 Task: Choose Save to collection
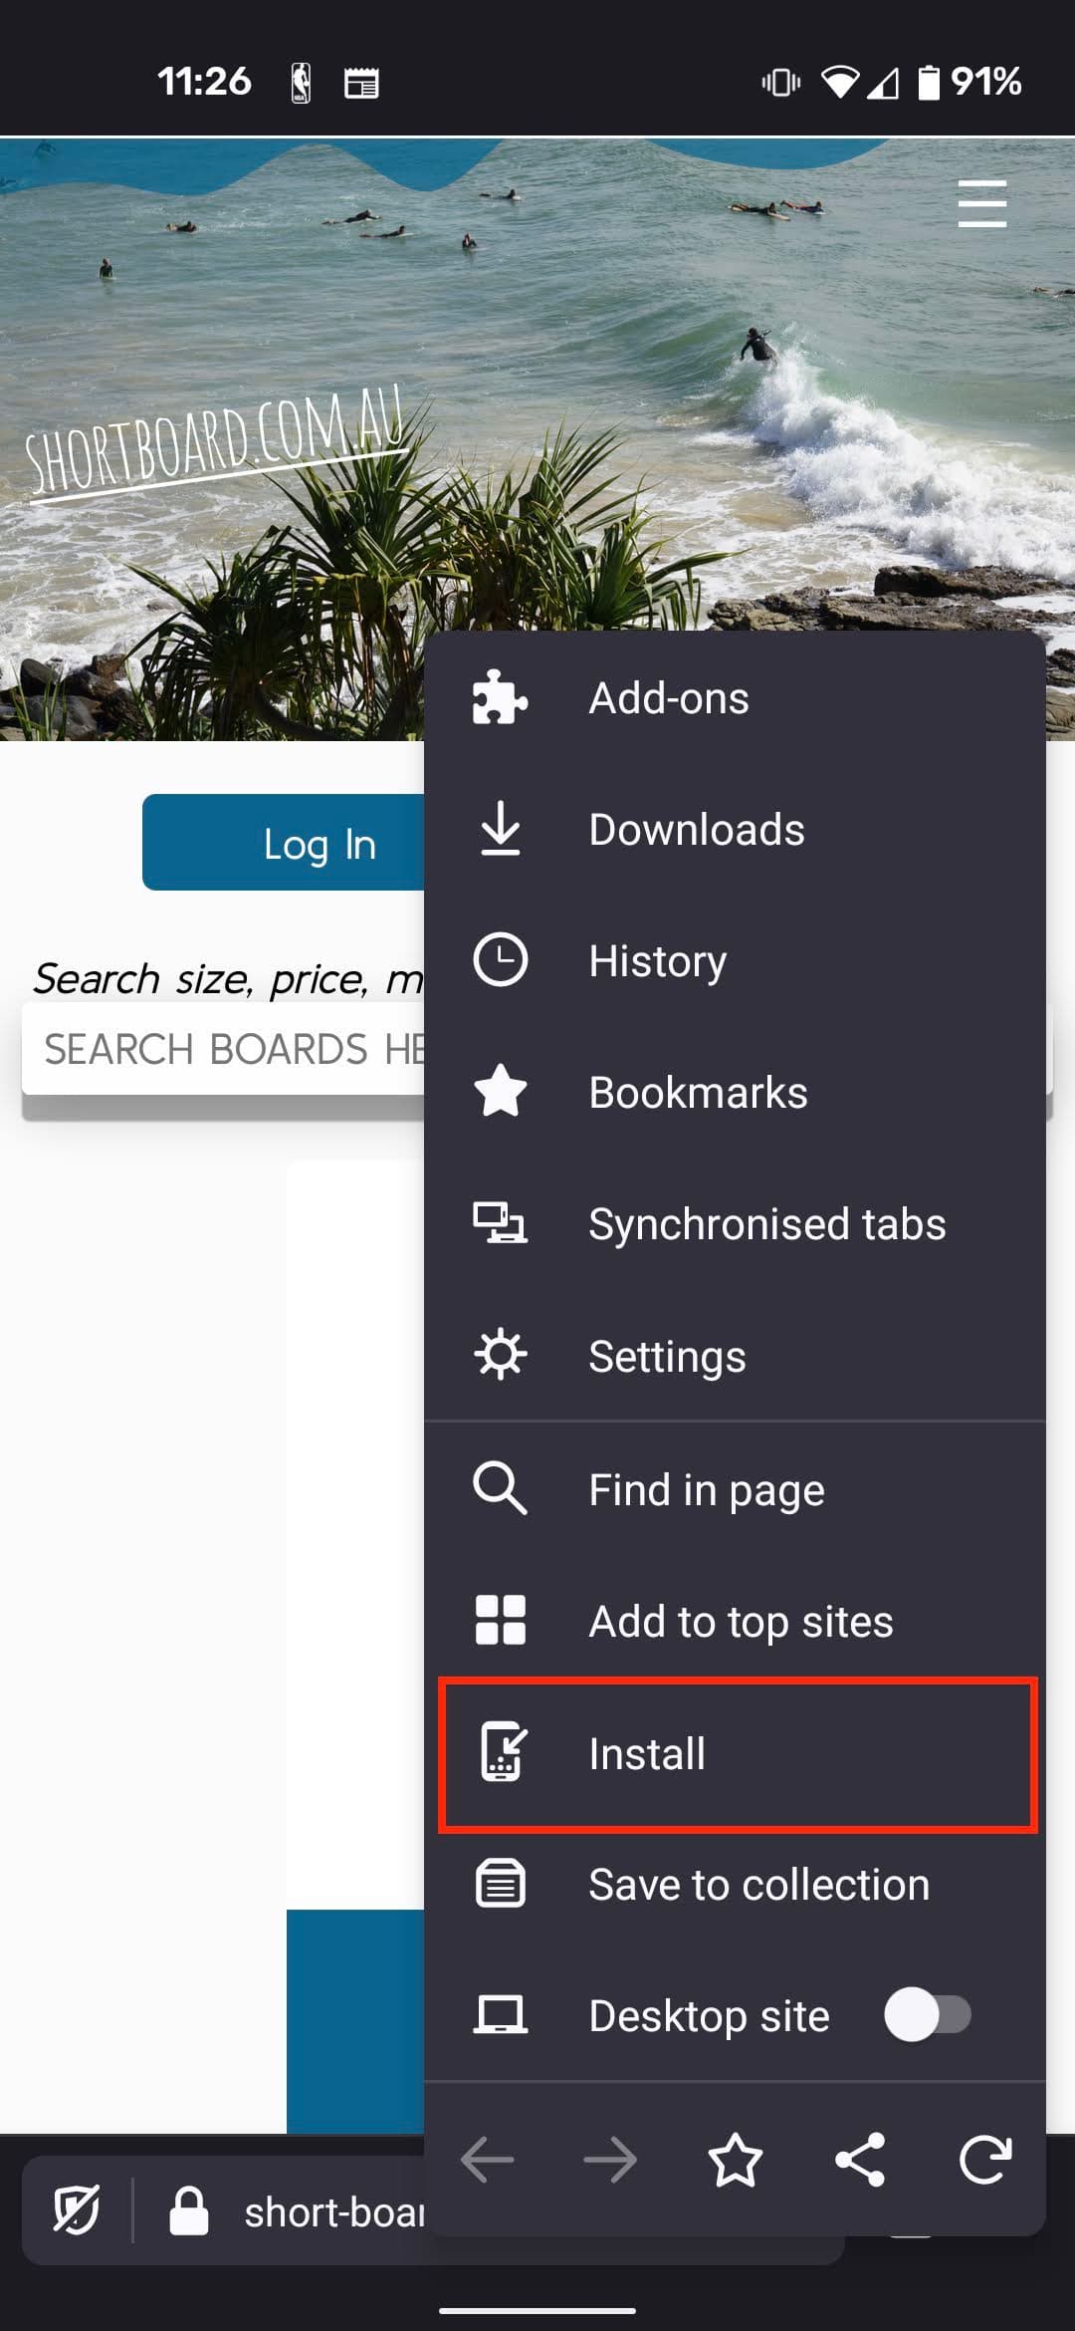pos(735,1885)
